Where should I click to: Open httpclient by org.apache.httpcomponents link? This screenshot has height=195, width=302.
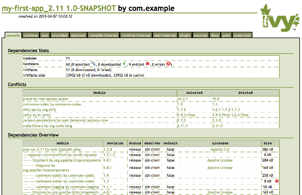(x=66, y=160)
